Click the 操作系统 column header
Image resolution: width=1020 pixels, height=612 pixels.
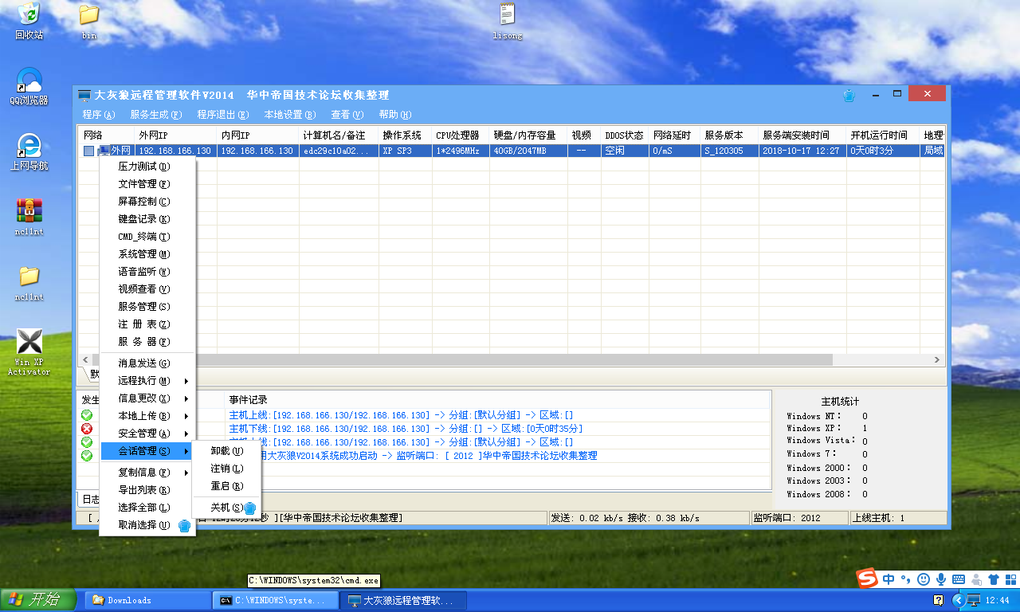coord(406,135)
